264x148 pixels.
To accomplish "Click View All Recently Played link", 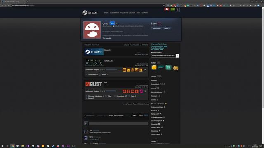I will 131,104.
